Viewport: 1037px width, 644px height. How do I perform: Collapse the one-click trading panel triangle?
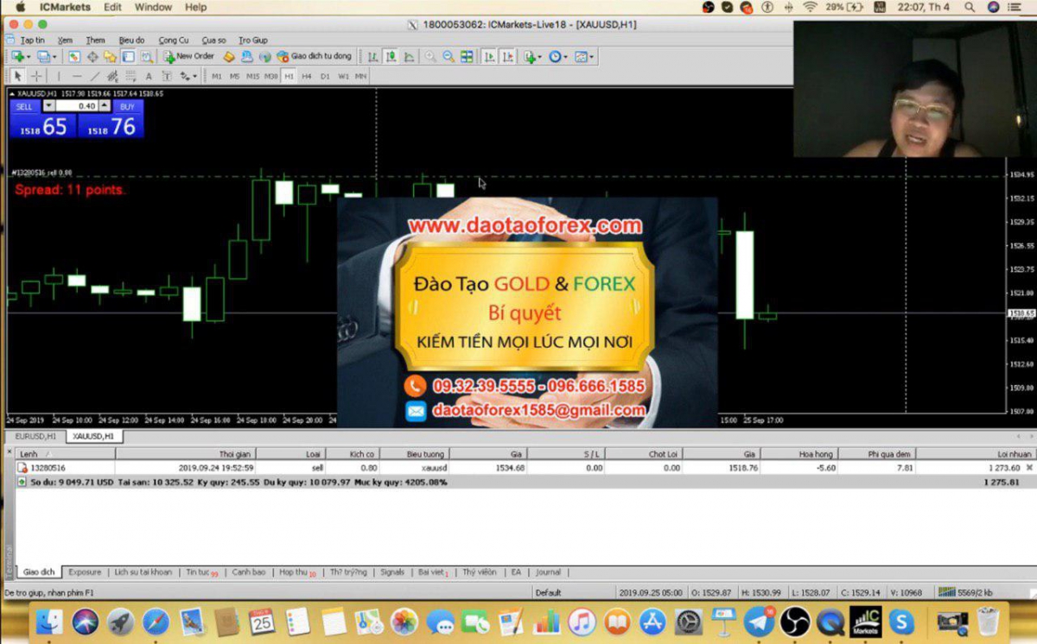12,93
